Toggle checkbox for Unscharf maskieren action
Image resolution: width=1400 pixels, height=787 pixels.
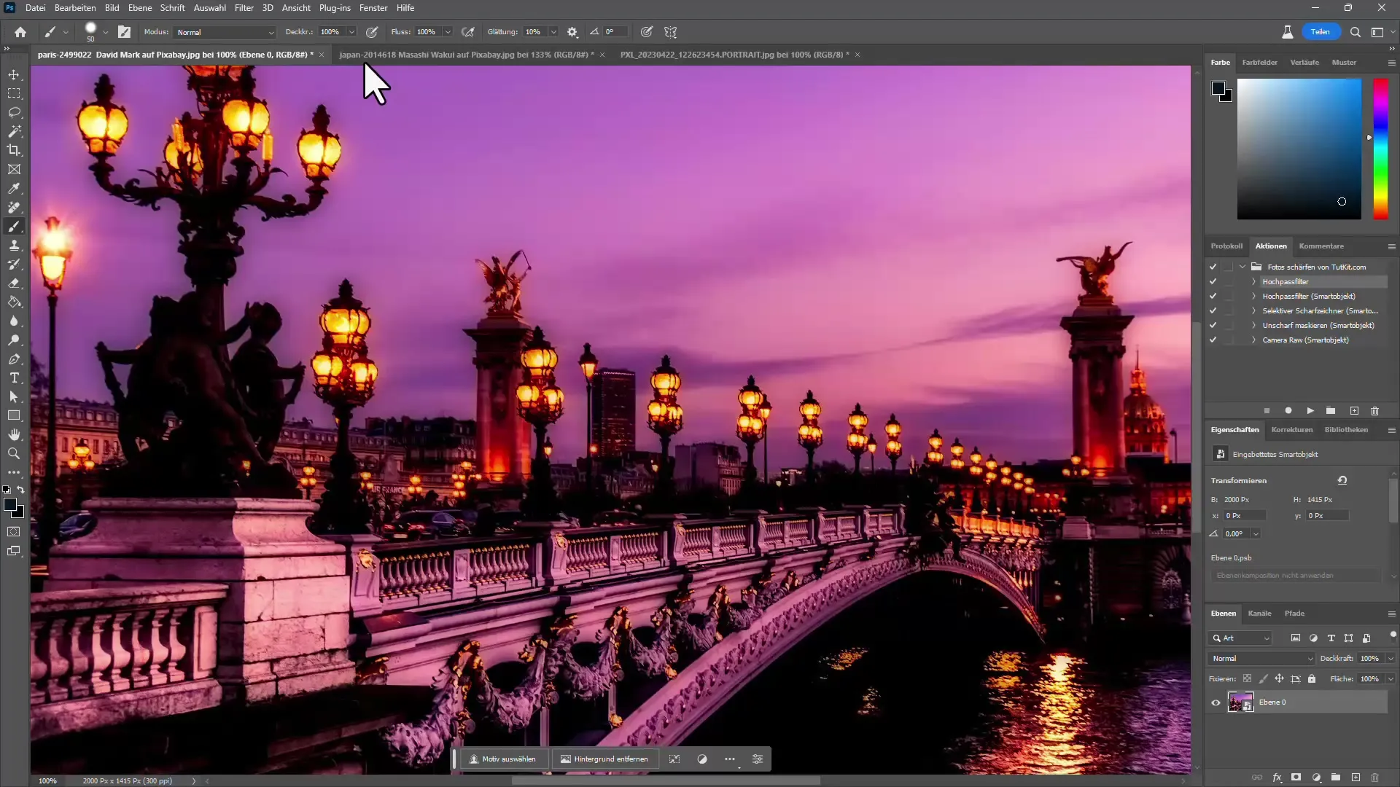tap(1213, 325)
